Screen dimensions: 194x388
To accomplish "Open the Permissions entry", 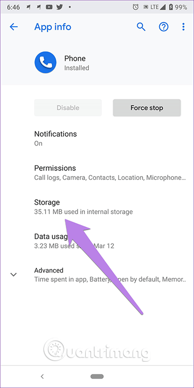I will click(97, 173).
